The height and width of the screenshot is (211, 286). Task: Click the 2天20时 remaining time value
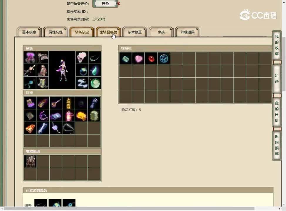click(99, 19)
